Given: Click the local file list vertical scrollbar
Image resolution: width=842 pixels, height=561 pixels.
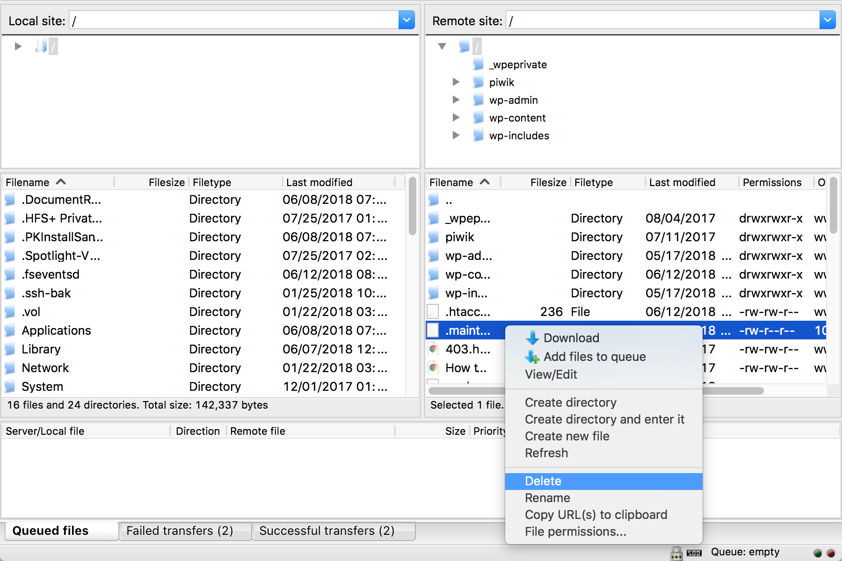Looking at the screenshot, I should click(412, 206).
